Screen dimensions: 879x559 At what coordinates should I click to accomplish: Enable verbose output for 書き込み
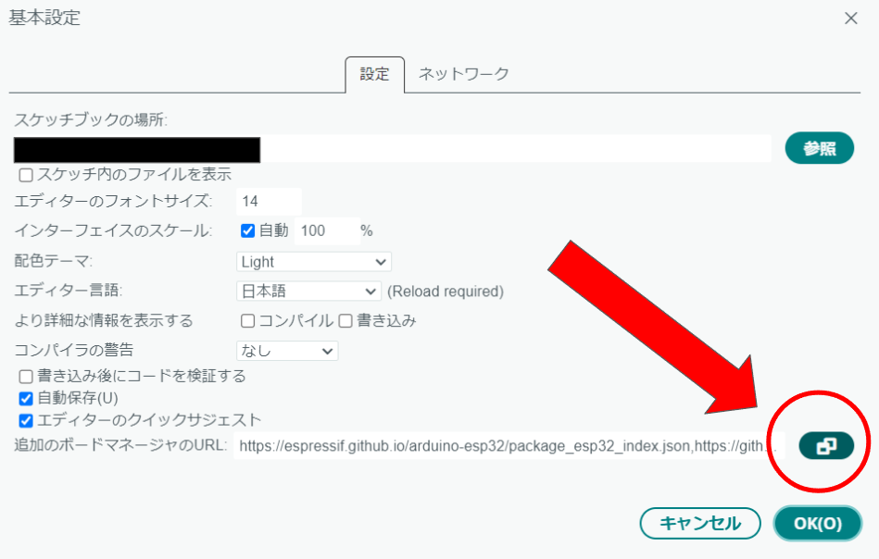(345, 321)
